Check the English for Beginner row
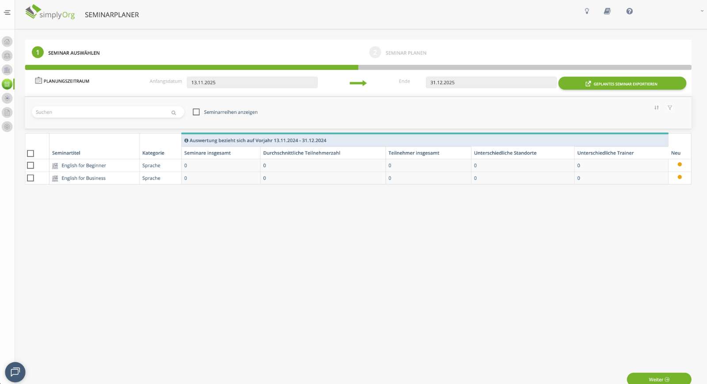 (x=30, y=166)
